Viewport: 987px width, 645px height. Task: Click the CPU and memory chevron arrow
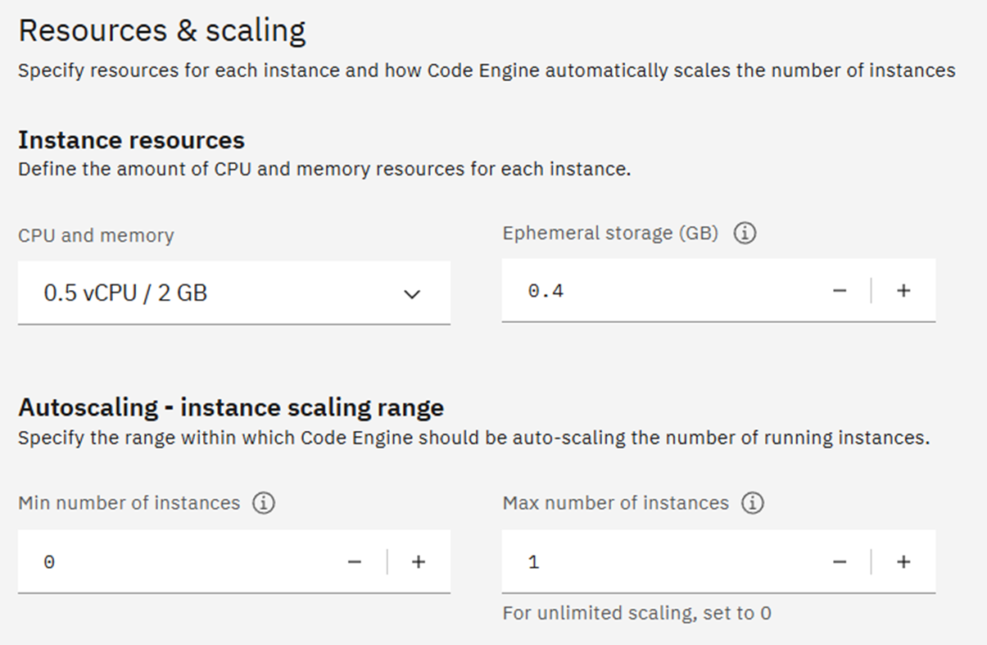[x=413, y=293]
